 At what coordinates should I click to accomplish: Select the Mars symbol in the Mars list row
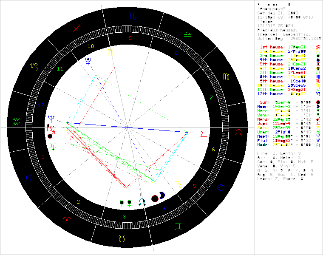tap(318, 119)
